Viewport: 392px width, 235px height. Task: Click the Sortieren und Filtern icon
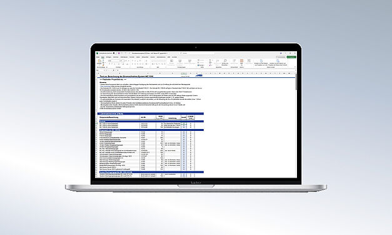[x=218, y=61]
